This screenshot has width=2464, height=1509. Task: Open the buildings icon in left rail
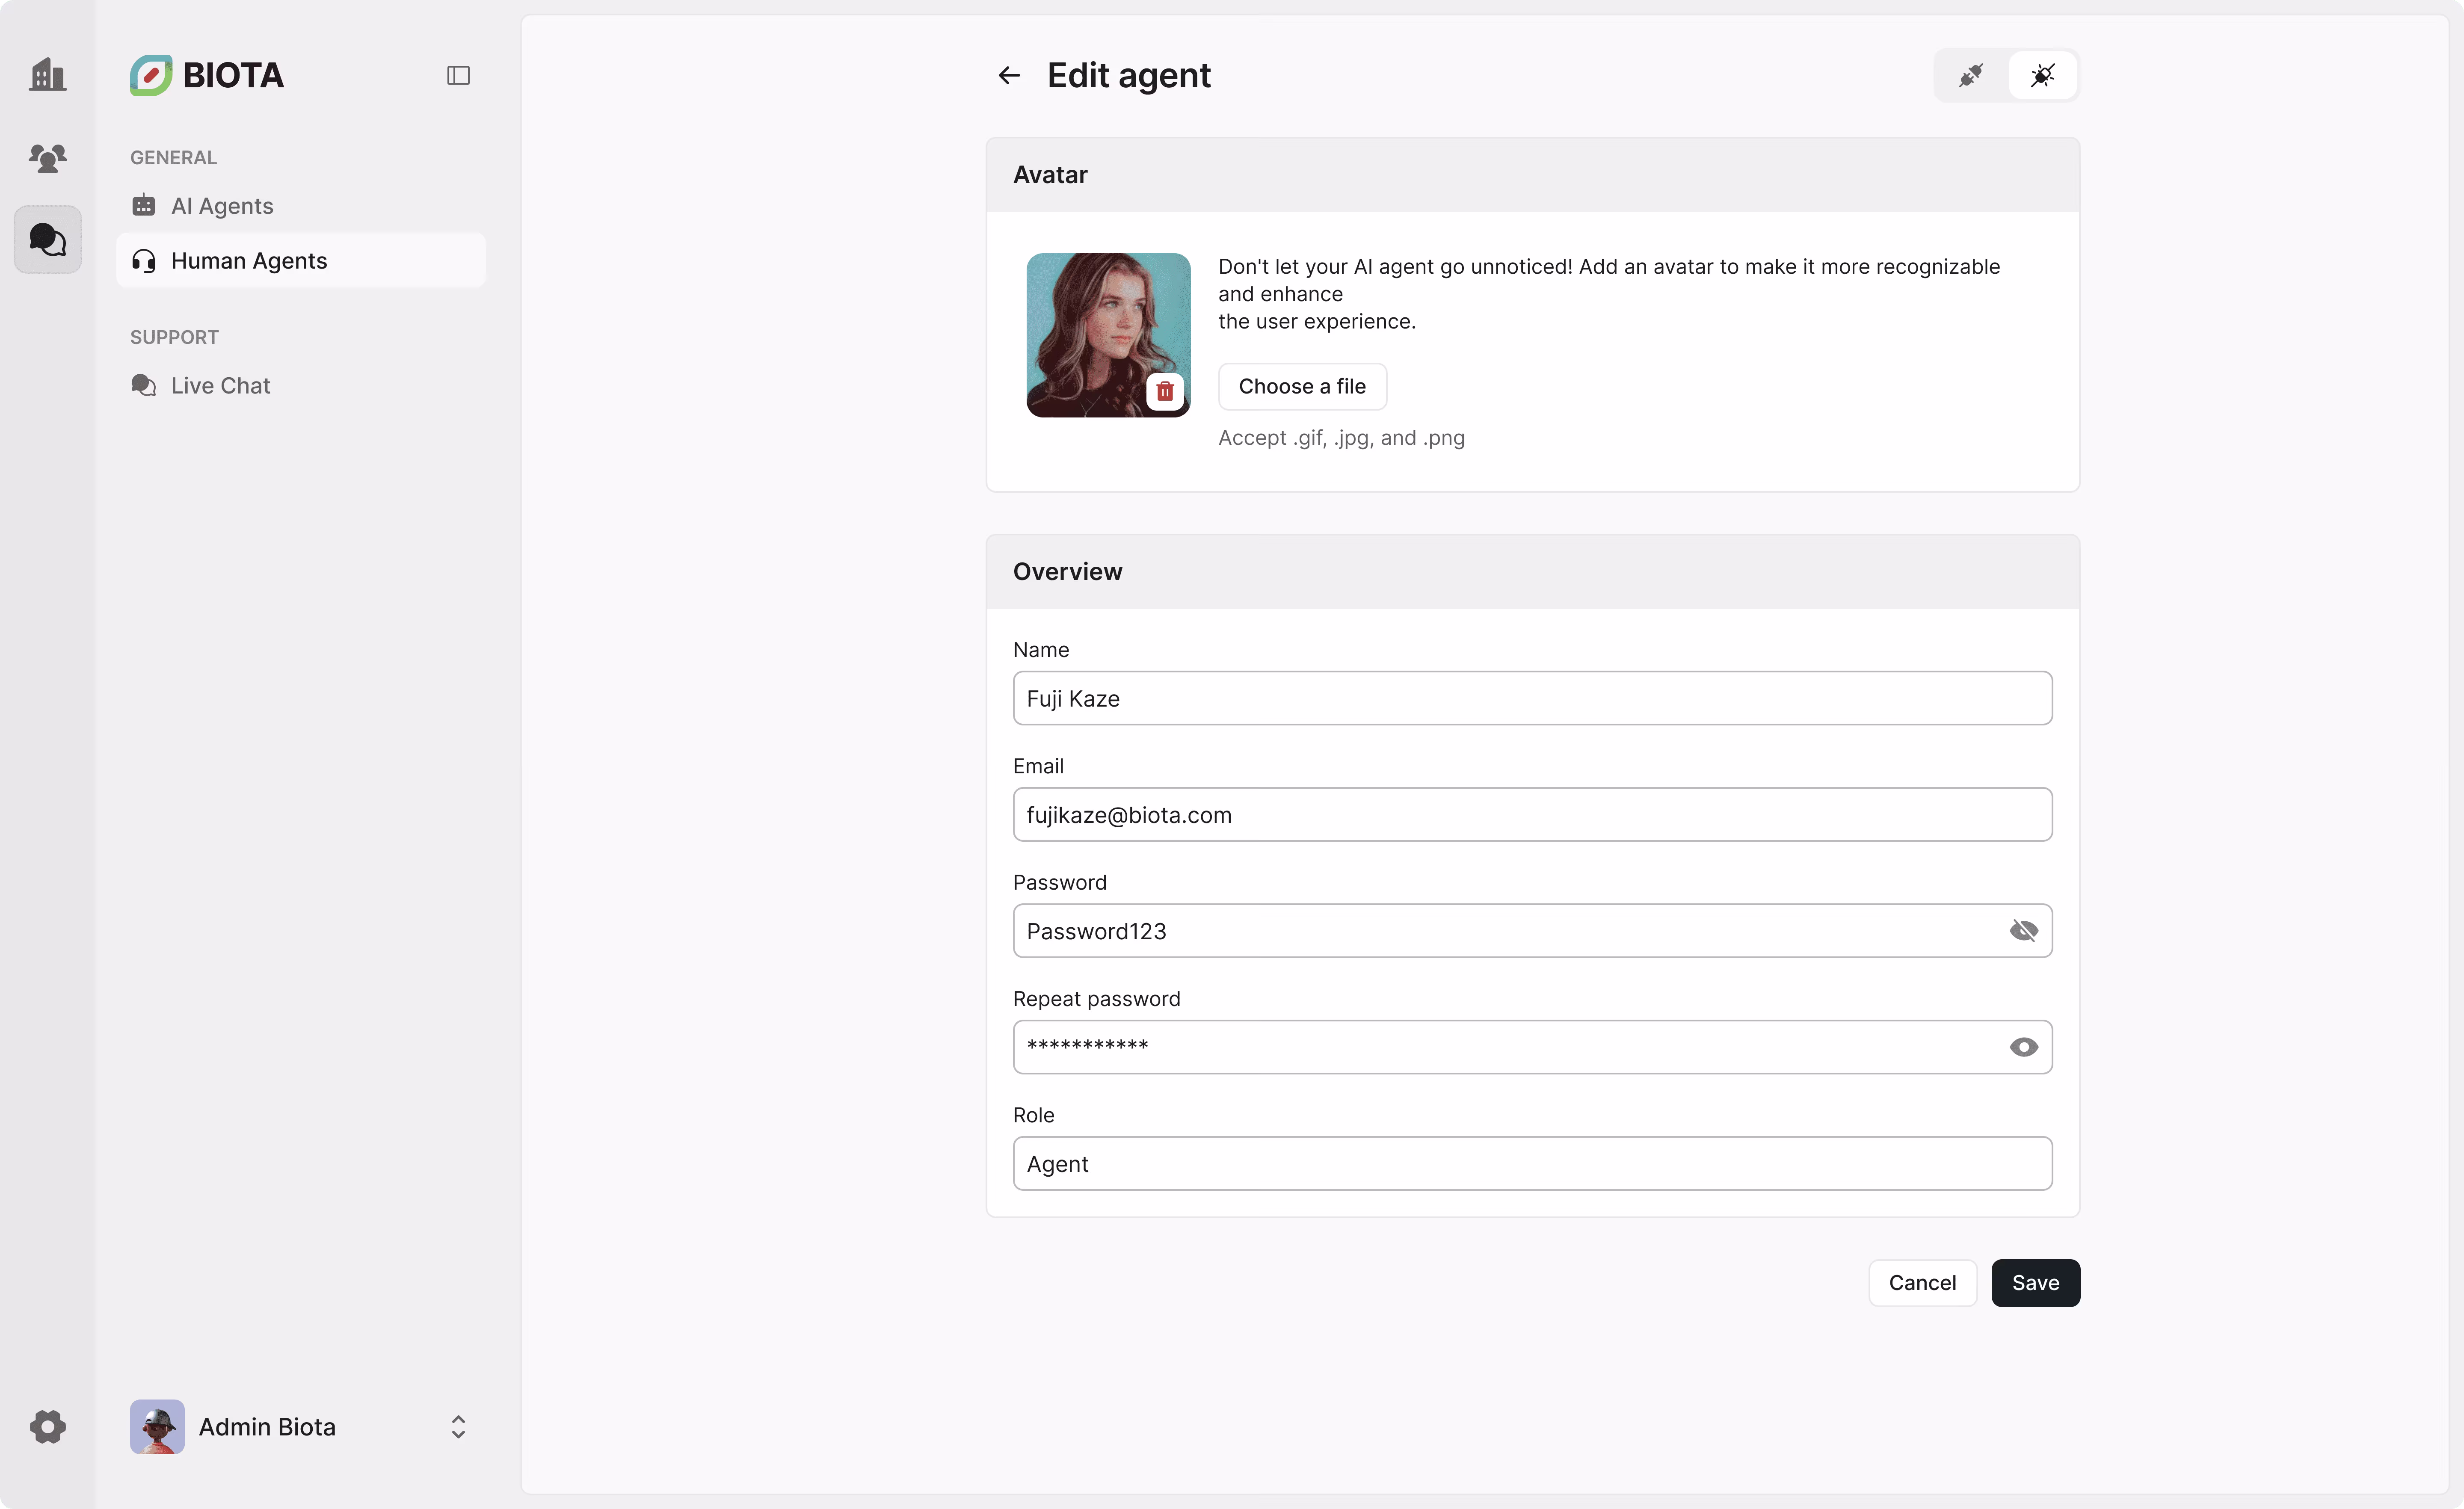47,75
